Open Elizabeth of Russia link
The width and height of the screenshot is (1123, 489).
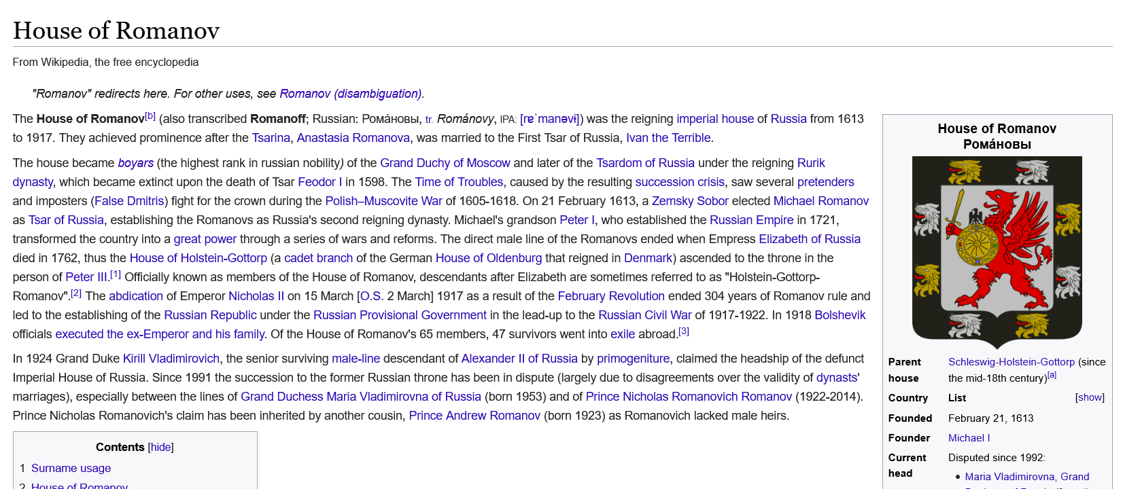(810, 239)
